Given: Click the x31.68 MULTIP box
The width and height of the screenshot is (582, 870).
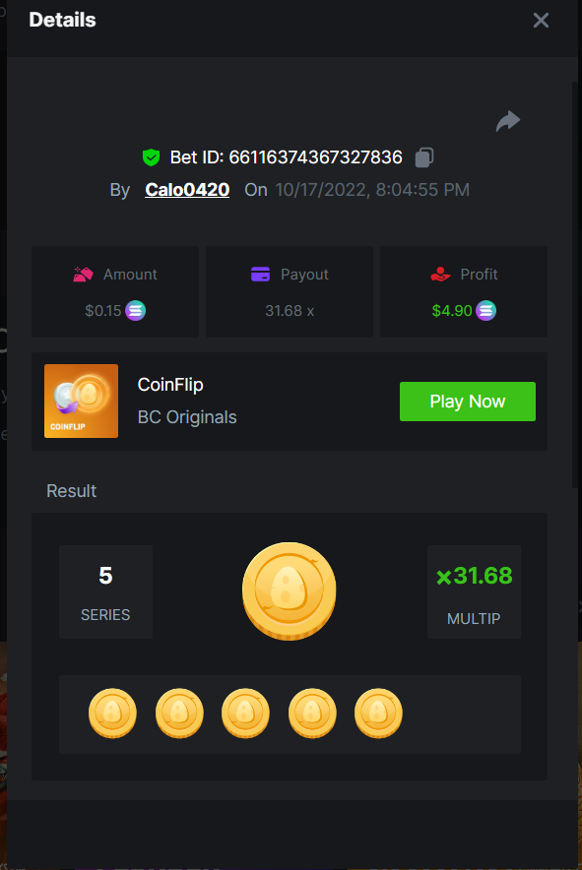Looking at the screenshot, I should click(474, 591).
